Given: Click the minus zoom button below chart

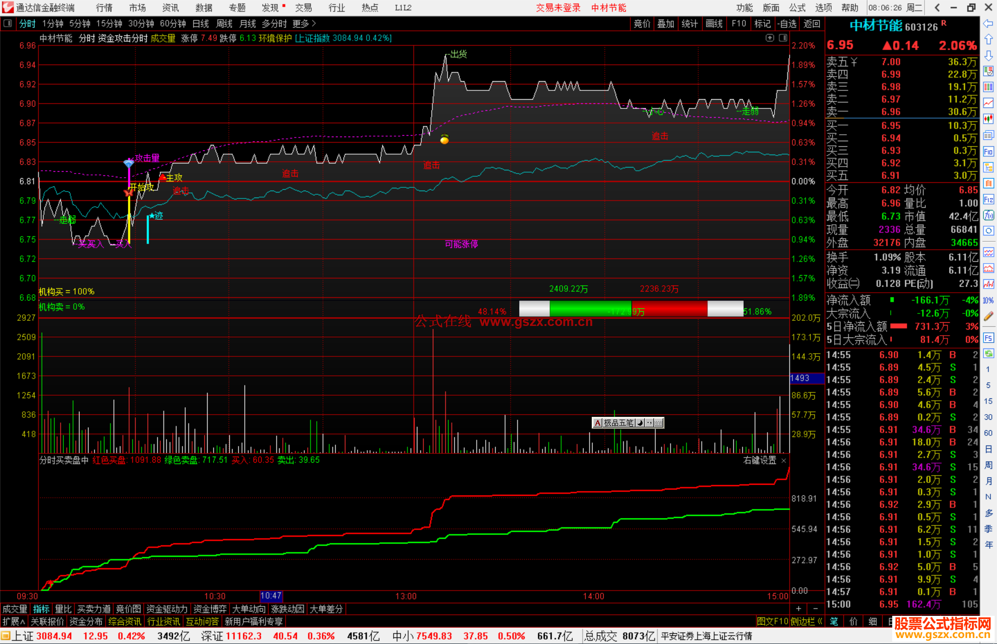Looking at the screenshot, I should [816, 609].
